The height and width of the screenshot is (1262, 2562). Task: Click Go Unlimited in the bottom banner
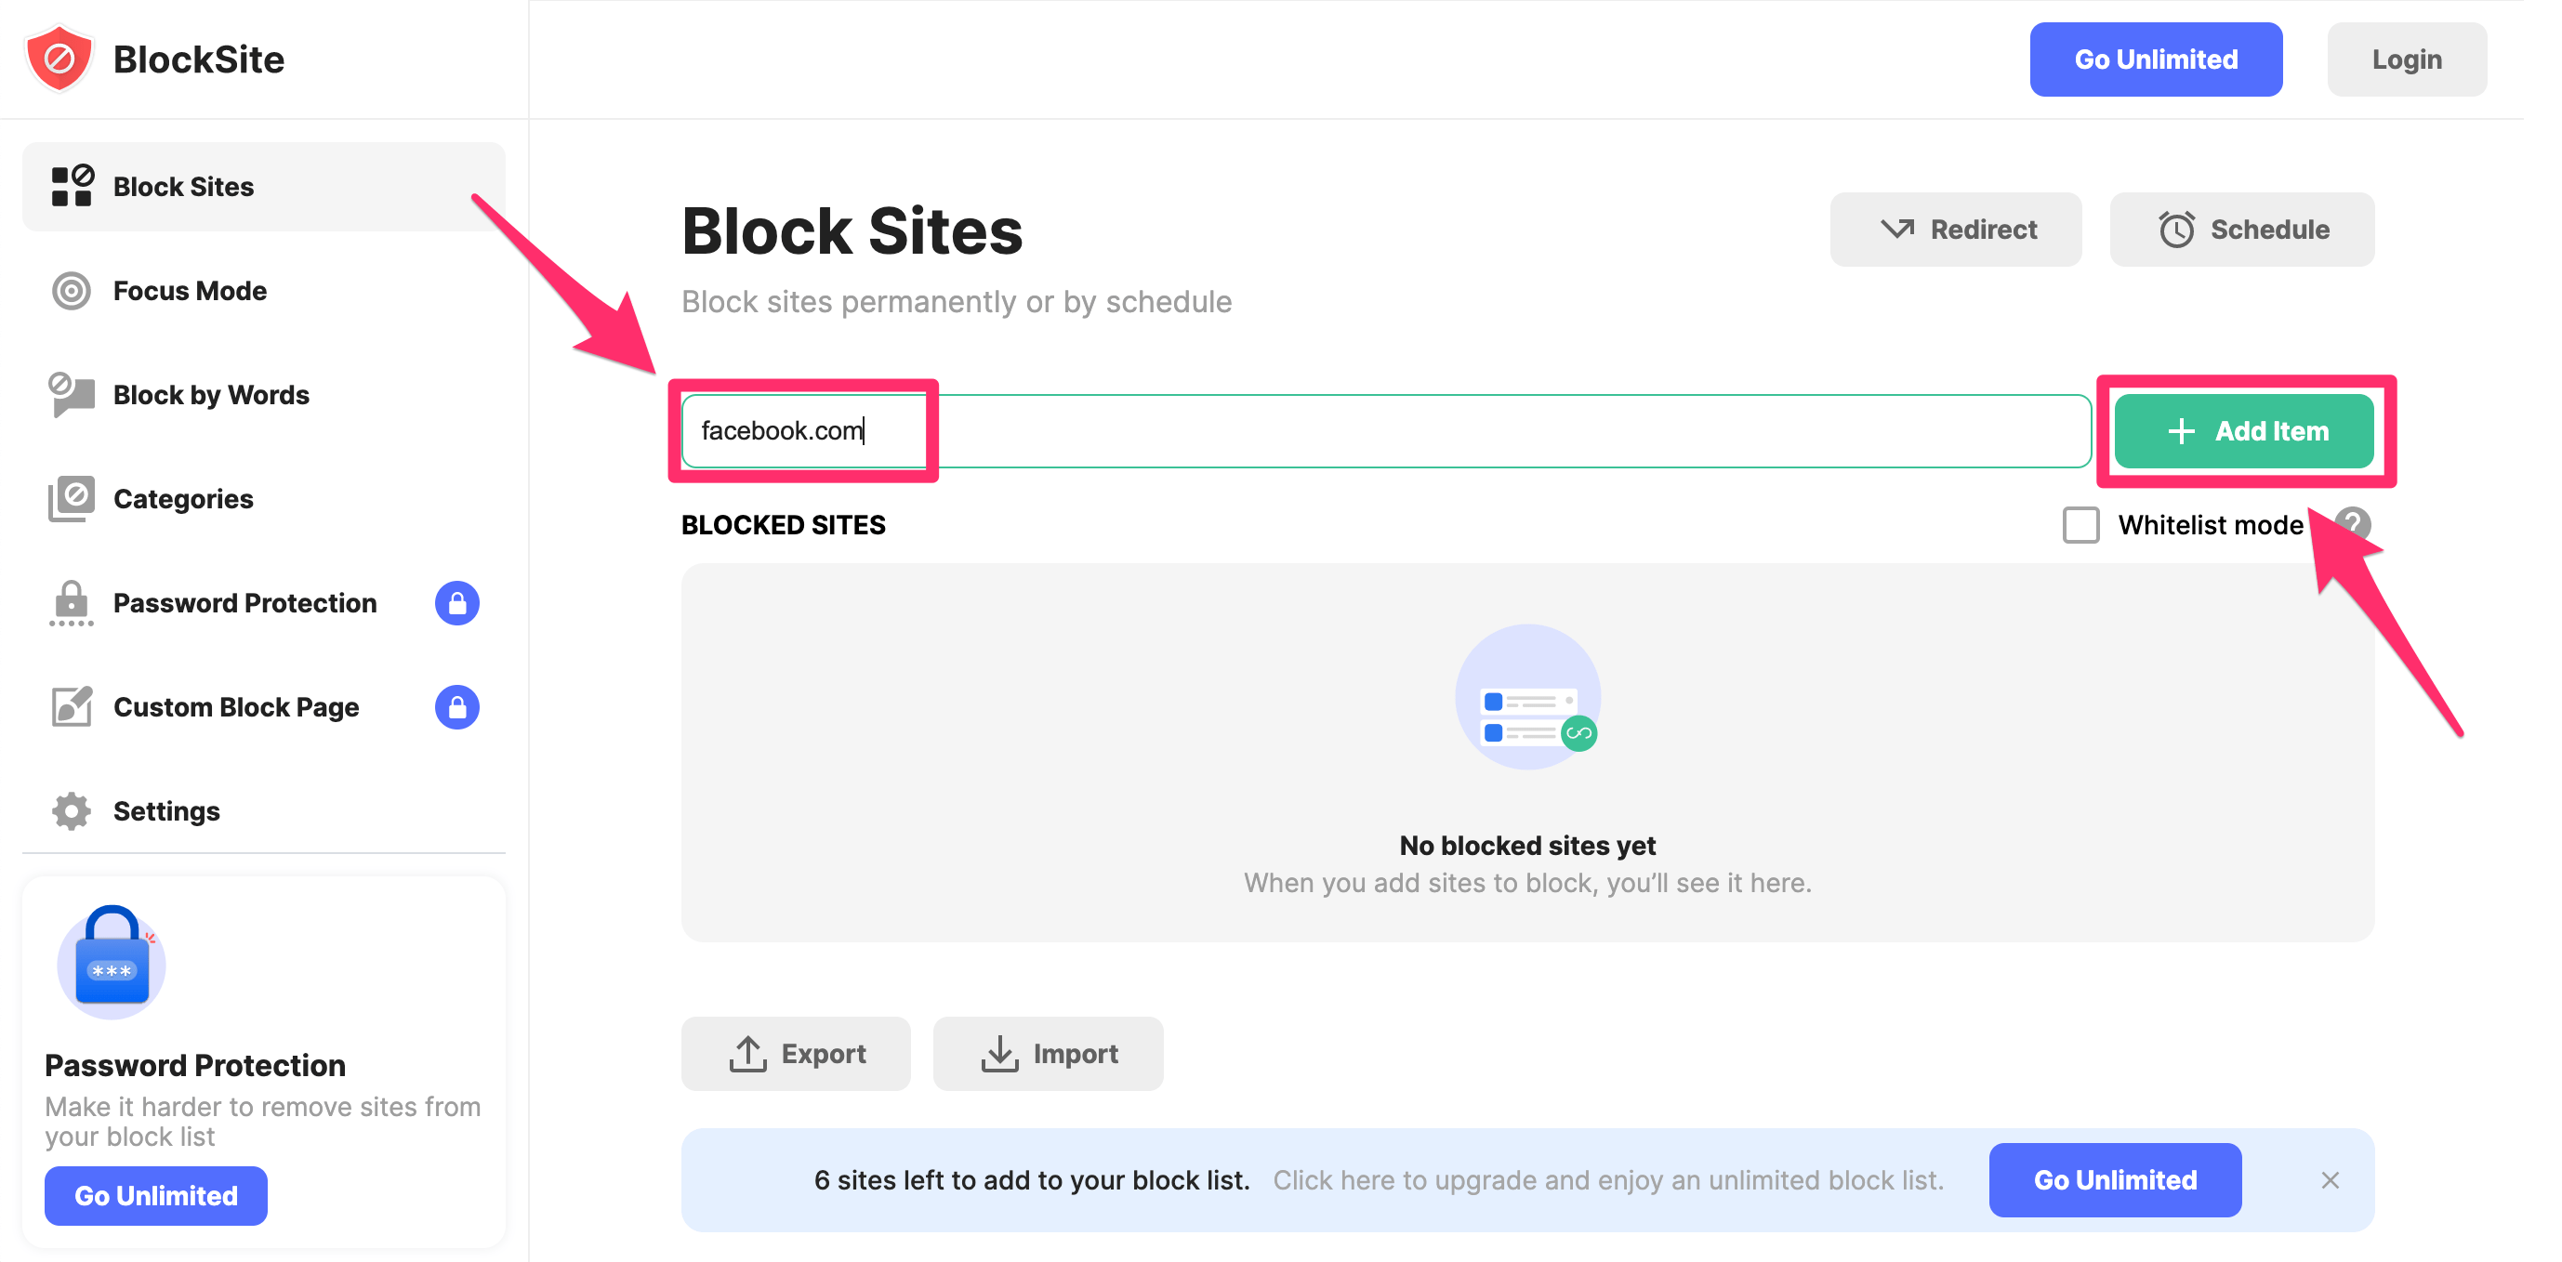pos(2115,1179)
